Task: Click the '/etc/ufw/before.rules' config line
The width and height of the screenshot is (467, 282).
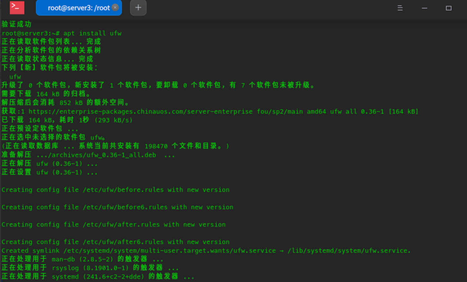Action: 116,190
